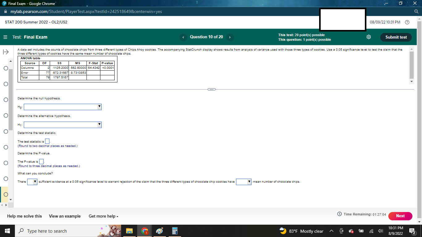Select the topmost question circle in the sidebar
422x237 pixels.
coord(5,69)
